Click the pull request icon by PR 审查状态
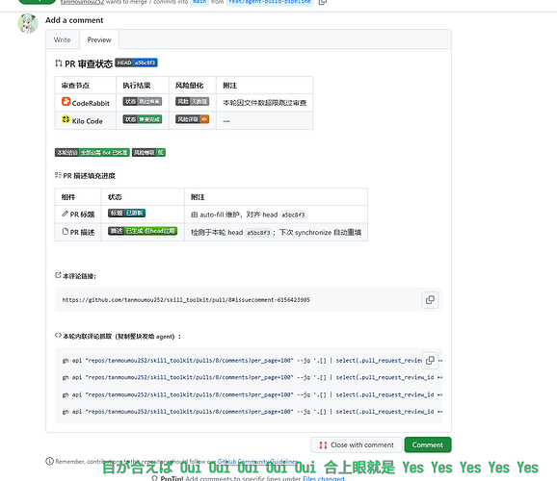The height and width of the screenshot is (481, 557). point(59,63)
